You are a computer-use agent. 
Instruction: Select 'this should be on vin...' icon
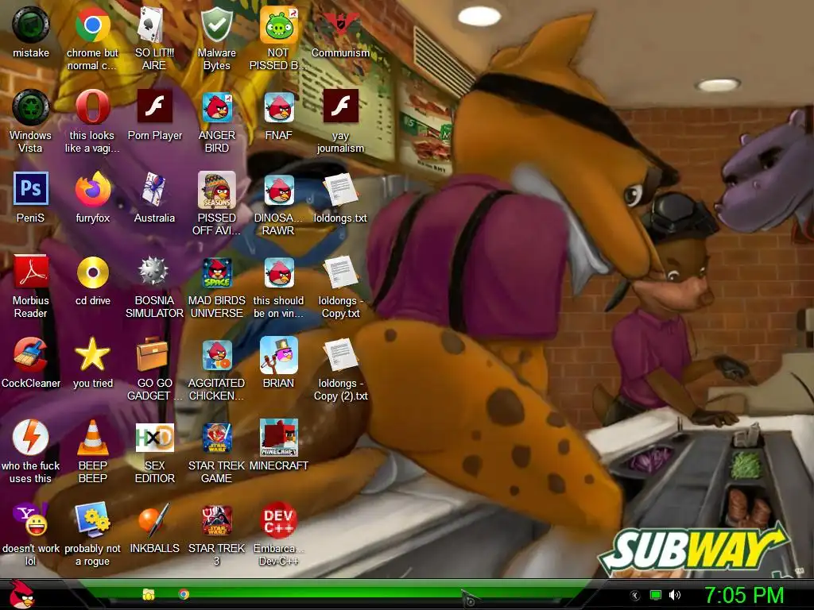[x=279, y=272]
